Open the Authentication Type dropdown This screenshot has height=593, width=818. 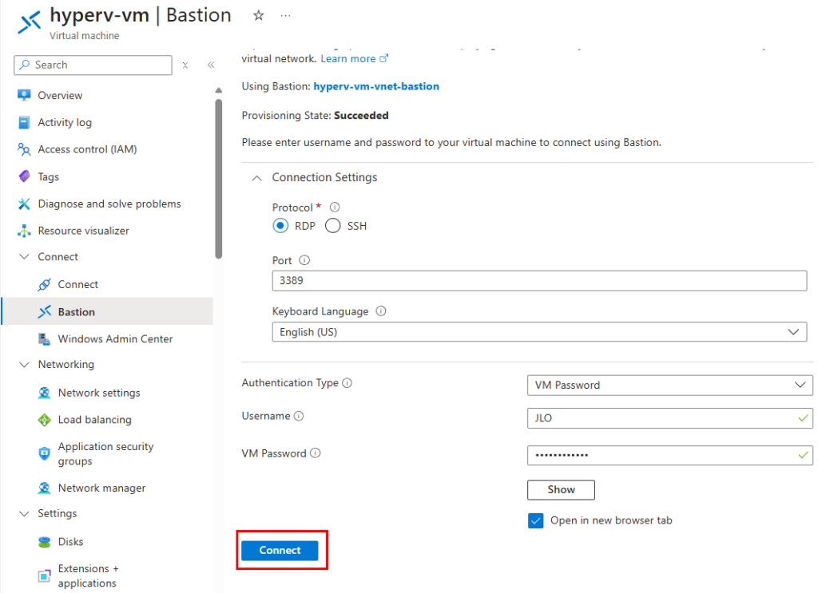tap(670, 385)
